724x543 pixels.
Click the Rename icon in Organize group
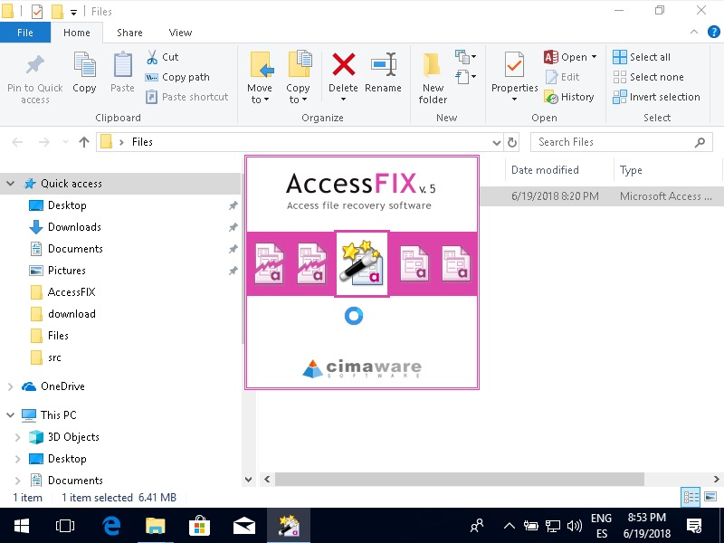click(383, 67)
